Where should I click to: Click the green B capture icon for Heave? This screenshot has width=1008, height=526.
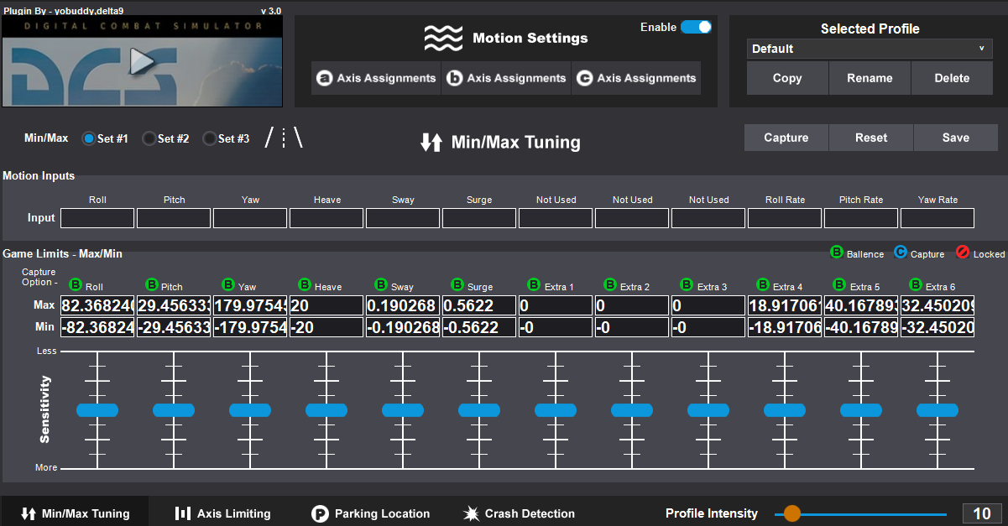pyautogui.click(x=305, y=285)
